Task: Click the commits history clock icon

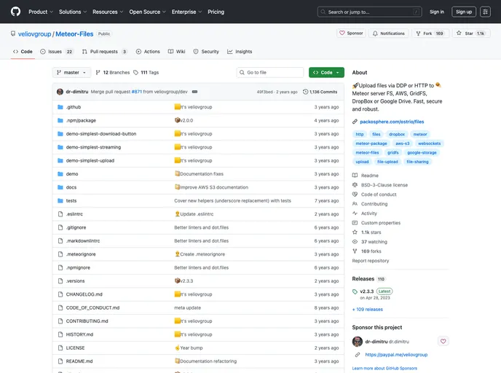Action: pyautogui.click(x=305, y=92)
